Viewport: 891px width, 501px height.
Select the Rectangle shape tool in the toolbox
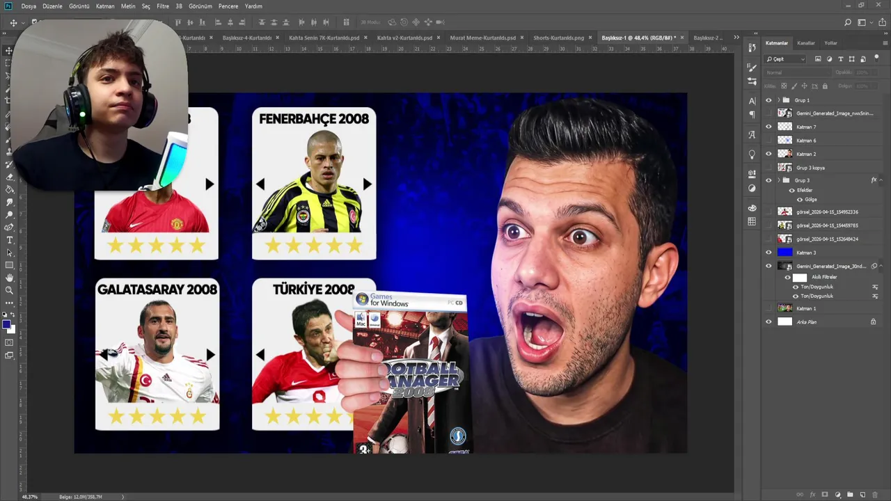point(9,265)
